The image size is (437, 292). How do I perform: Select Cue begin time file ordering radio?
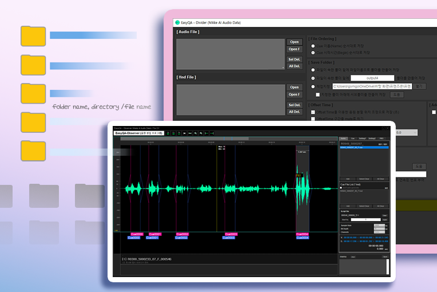pos(312,52)
